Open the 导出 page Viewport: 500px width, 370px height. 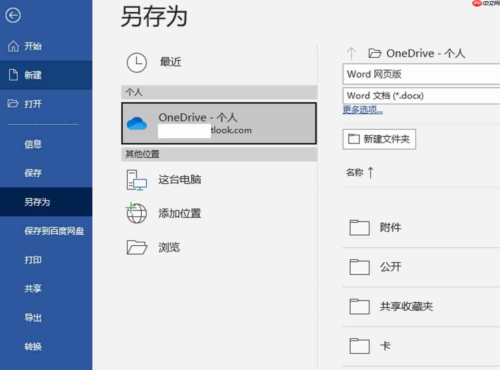point(46,318)
